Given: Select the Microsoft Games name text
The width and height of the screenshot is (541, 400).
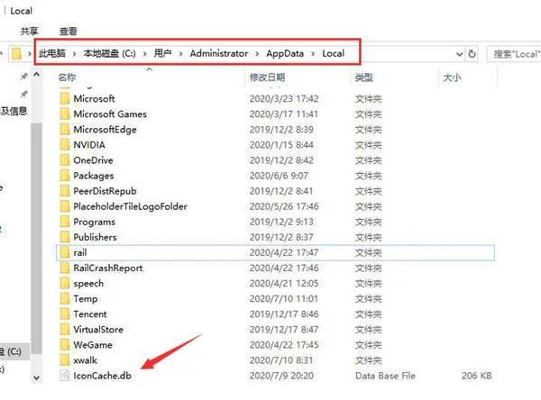Looking at the screenshot, I should click(x=110, y=114).
